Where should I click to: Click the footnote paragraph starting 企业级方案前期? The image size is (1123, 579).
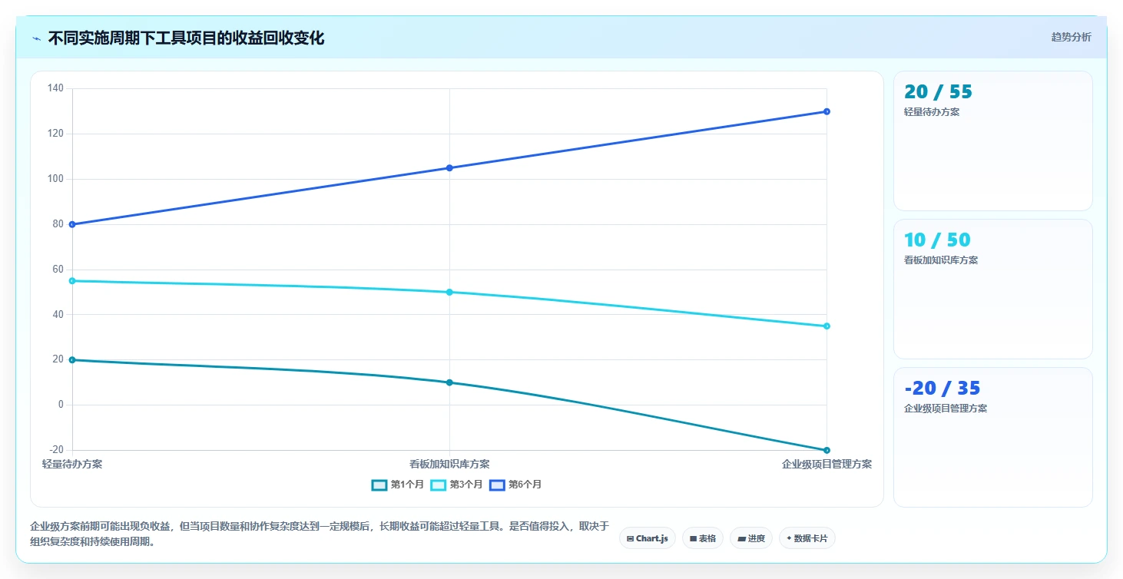[x=320, y=534]
